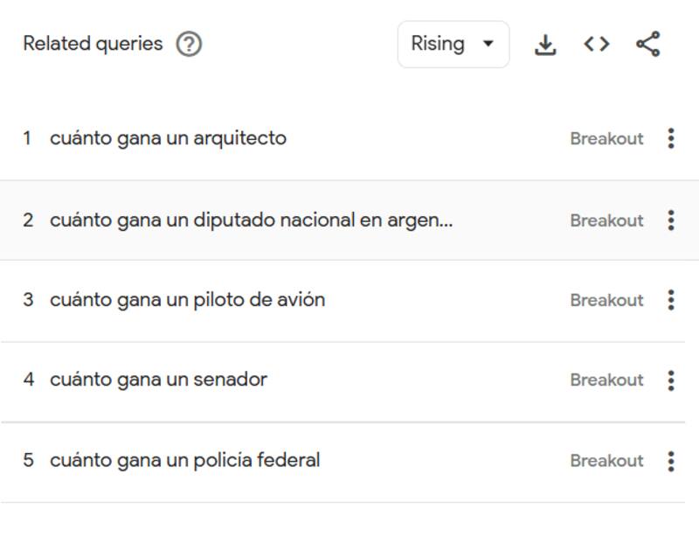Select the diputado nacional en argentina query
699x544 pixels.
[x=251, y=220]
